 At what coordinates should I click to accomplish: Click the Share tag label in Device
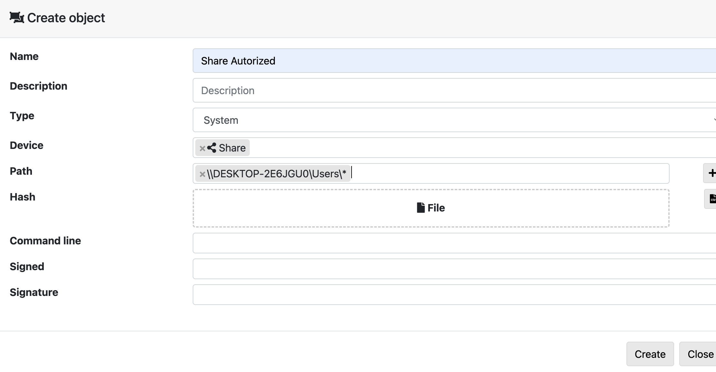point(232,148)
